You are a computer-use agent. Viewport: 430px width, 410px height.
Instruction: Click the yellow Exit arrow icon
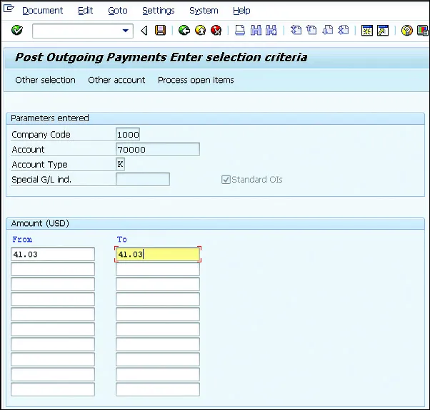coord(200,31)
